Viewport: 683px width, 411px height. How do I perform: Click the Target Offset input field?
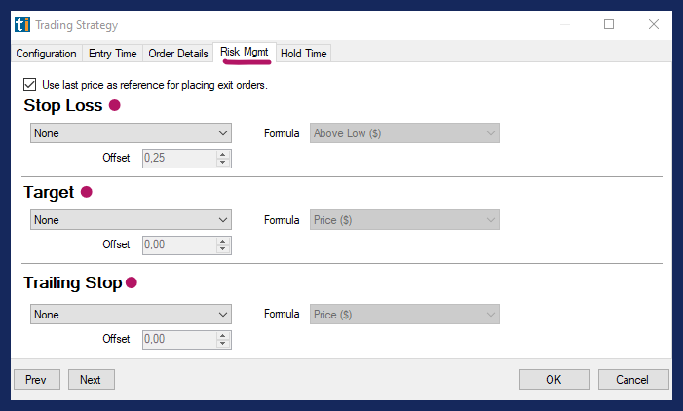pos(179,245)
